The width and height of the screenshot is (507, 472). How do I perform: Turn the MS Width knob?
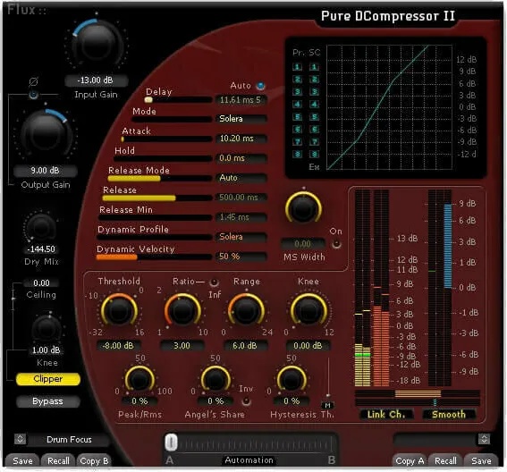coord(303,208)
